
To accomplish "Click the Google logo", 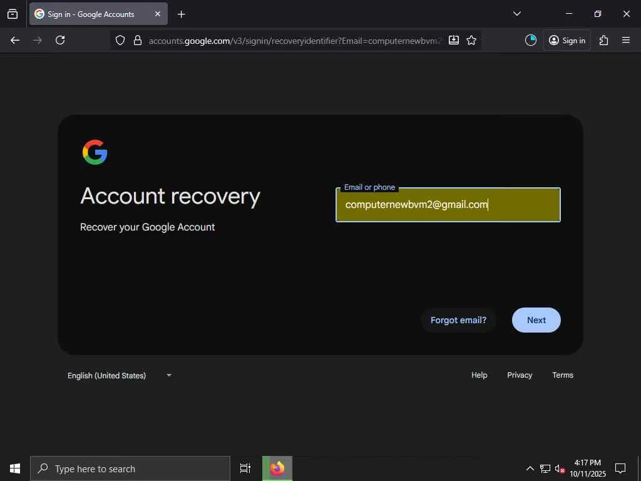I will pyautogui.click(x=95, y=152).
